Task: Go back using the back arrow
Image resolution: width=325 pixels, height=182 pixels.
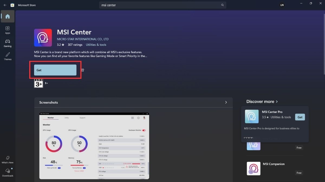Action: click(5, 5)
